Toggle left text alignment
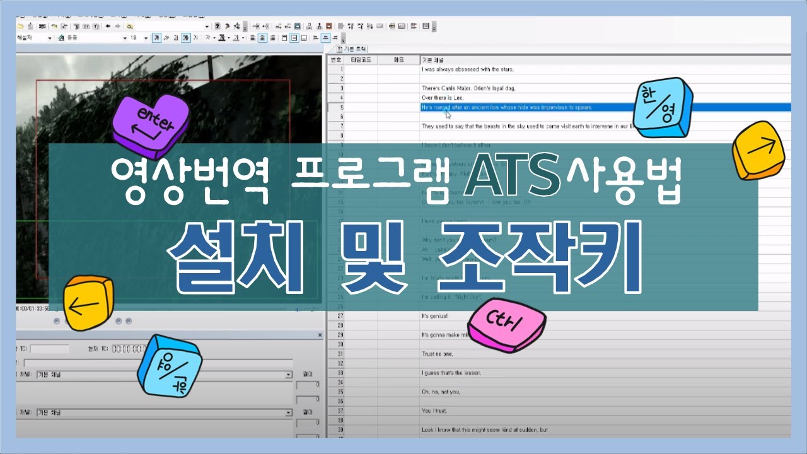Viewport: 807px width, 454px height. pyautogui.click(x=253, y=38)
